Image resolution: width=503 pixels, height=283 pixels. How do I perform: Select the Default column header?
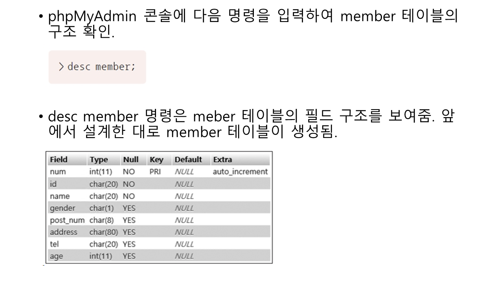click(188, 160)
